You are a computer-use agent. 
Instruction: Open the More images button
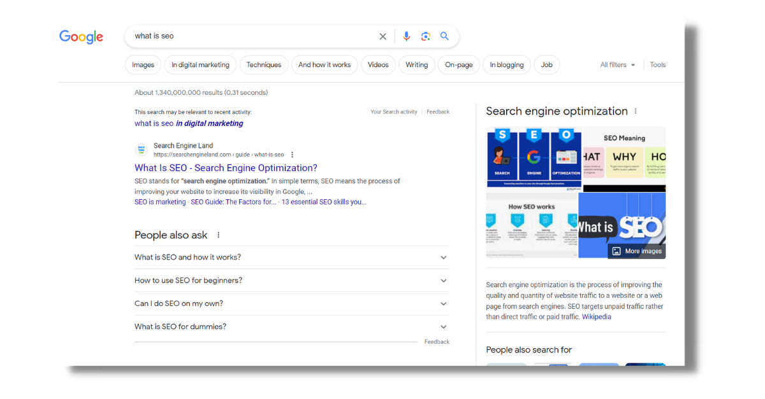click(636, 251)
